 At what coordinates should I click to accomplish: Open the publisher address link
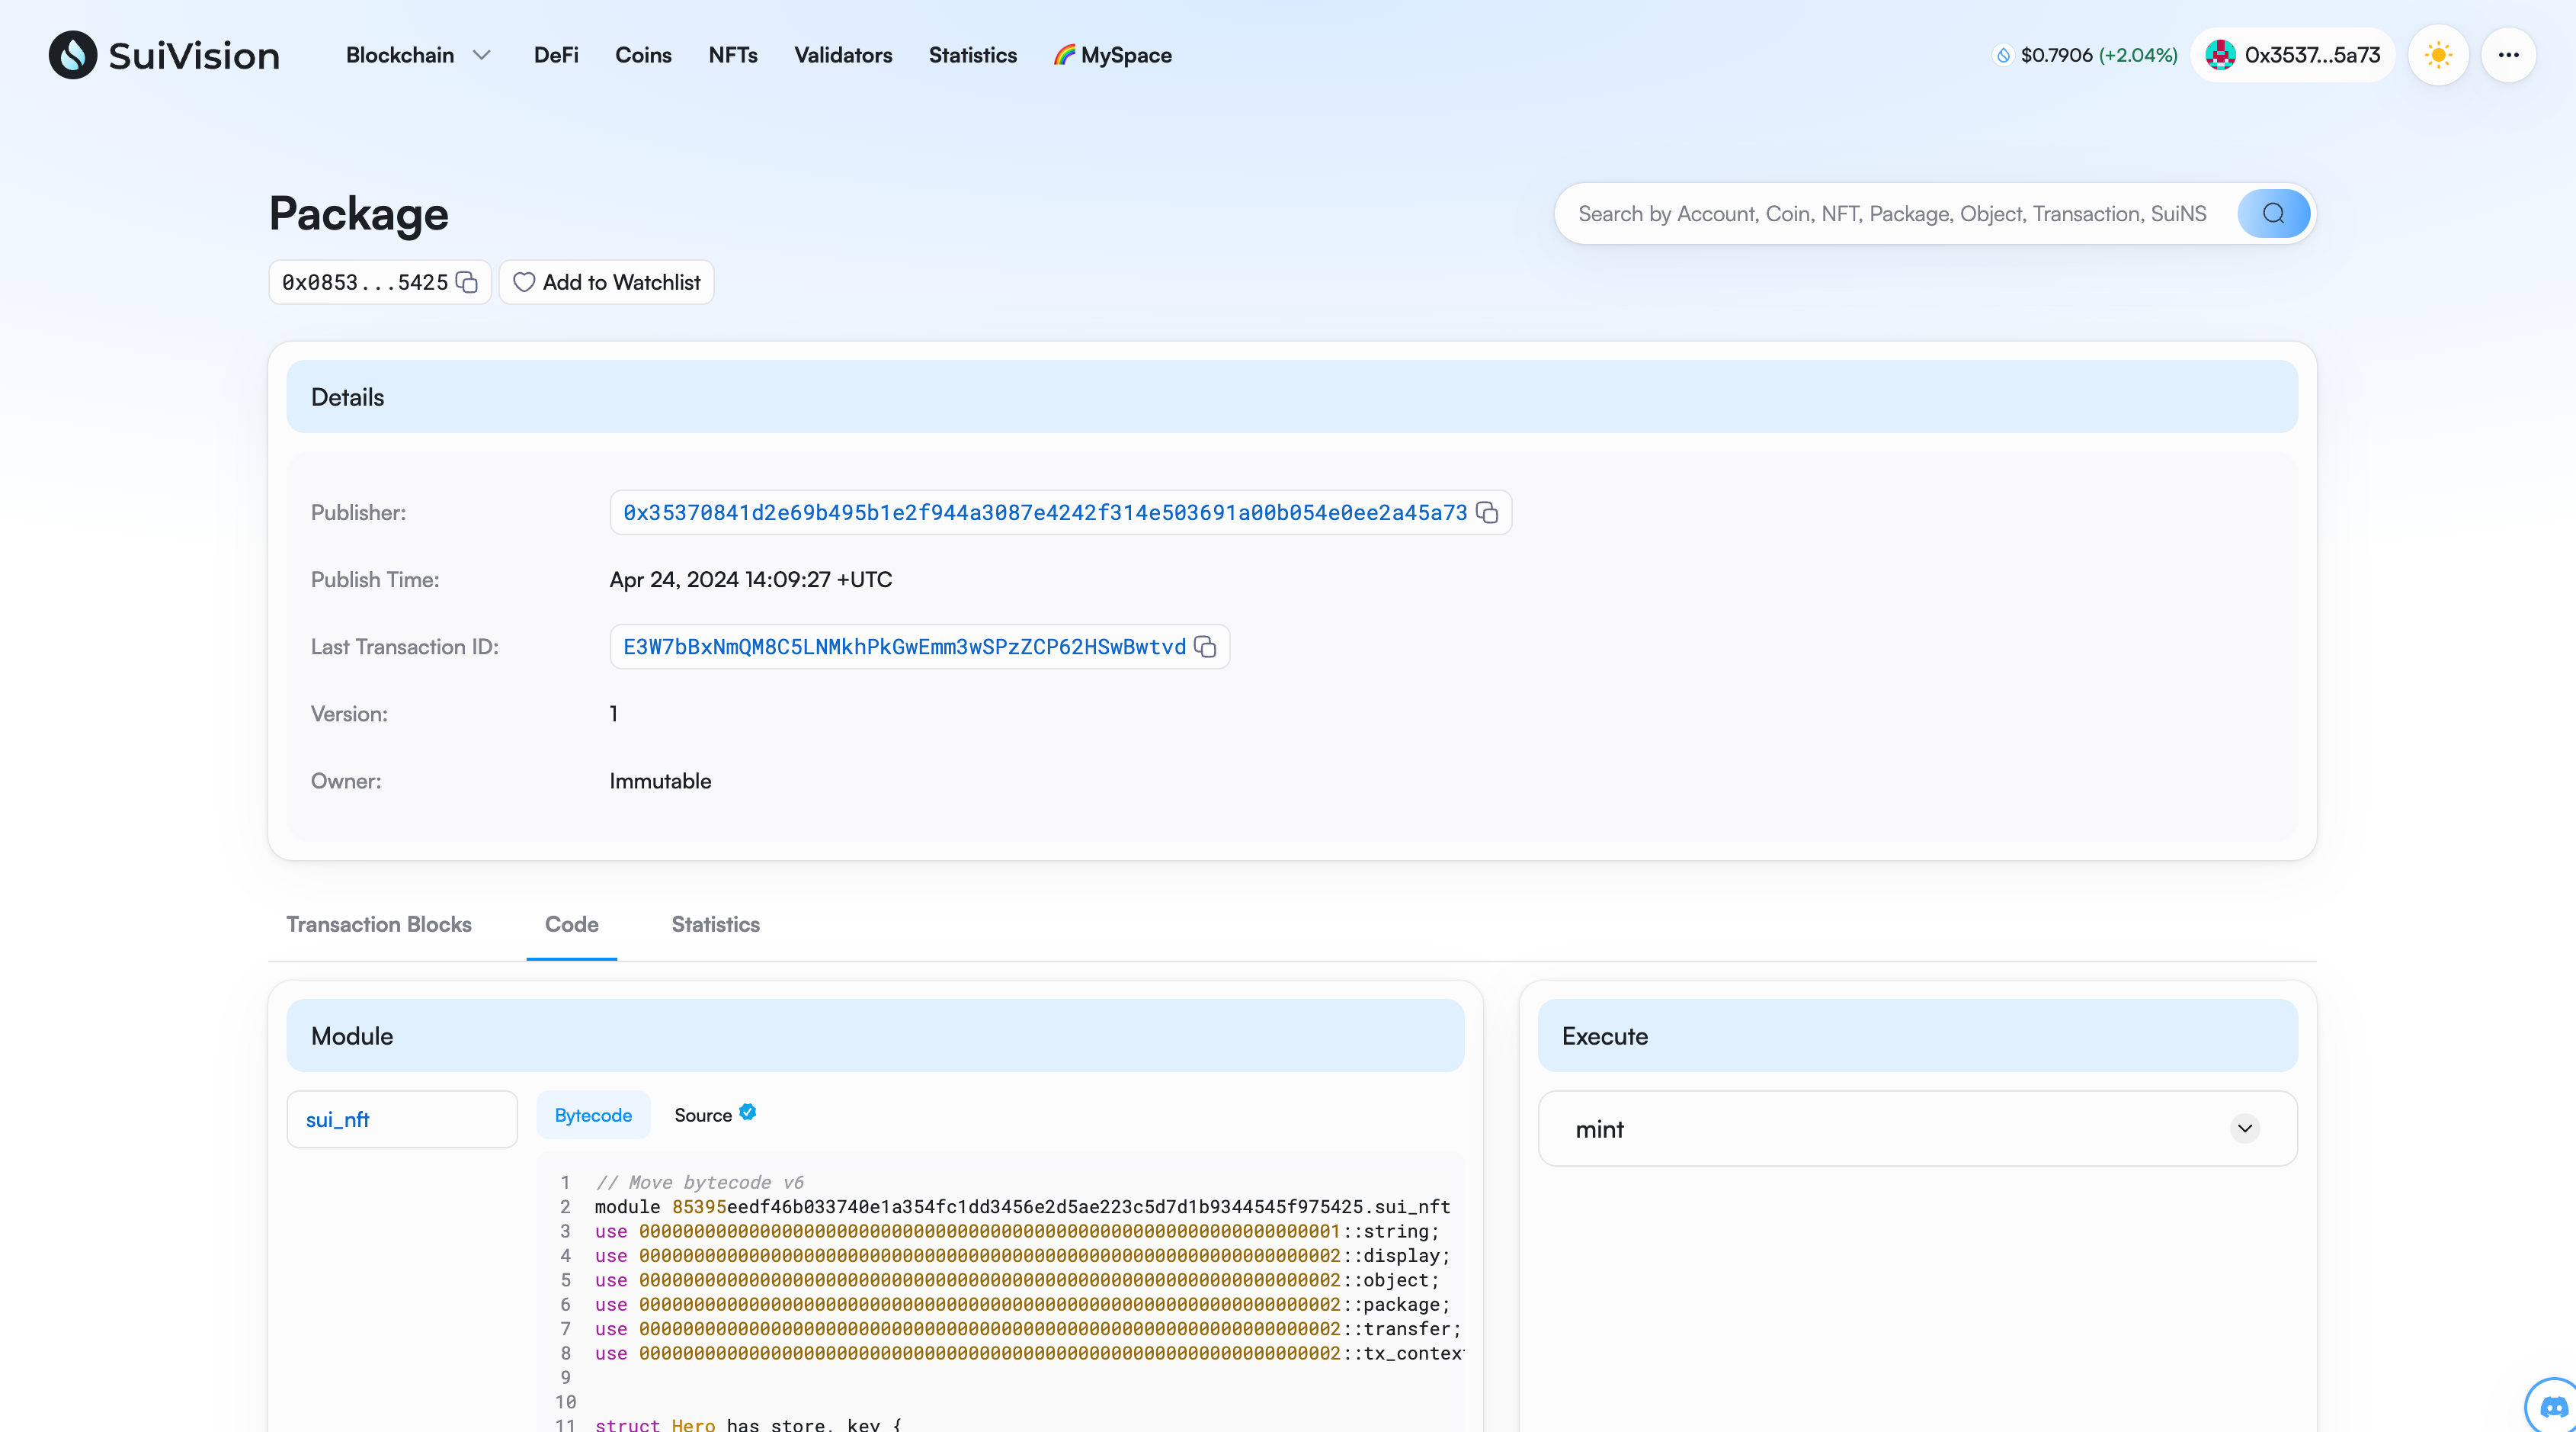[1045, 512]
